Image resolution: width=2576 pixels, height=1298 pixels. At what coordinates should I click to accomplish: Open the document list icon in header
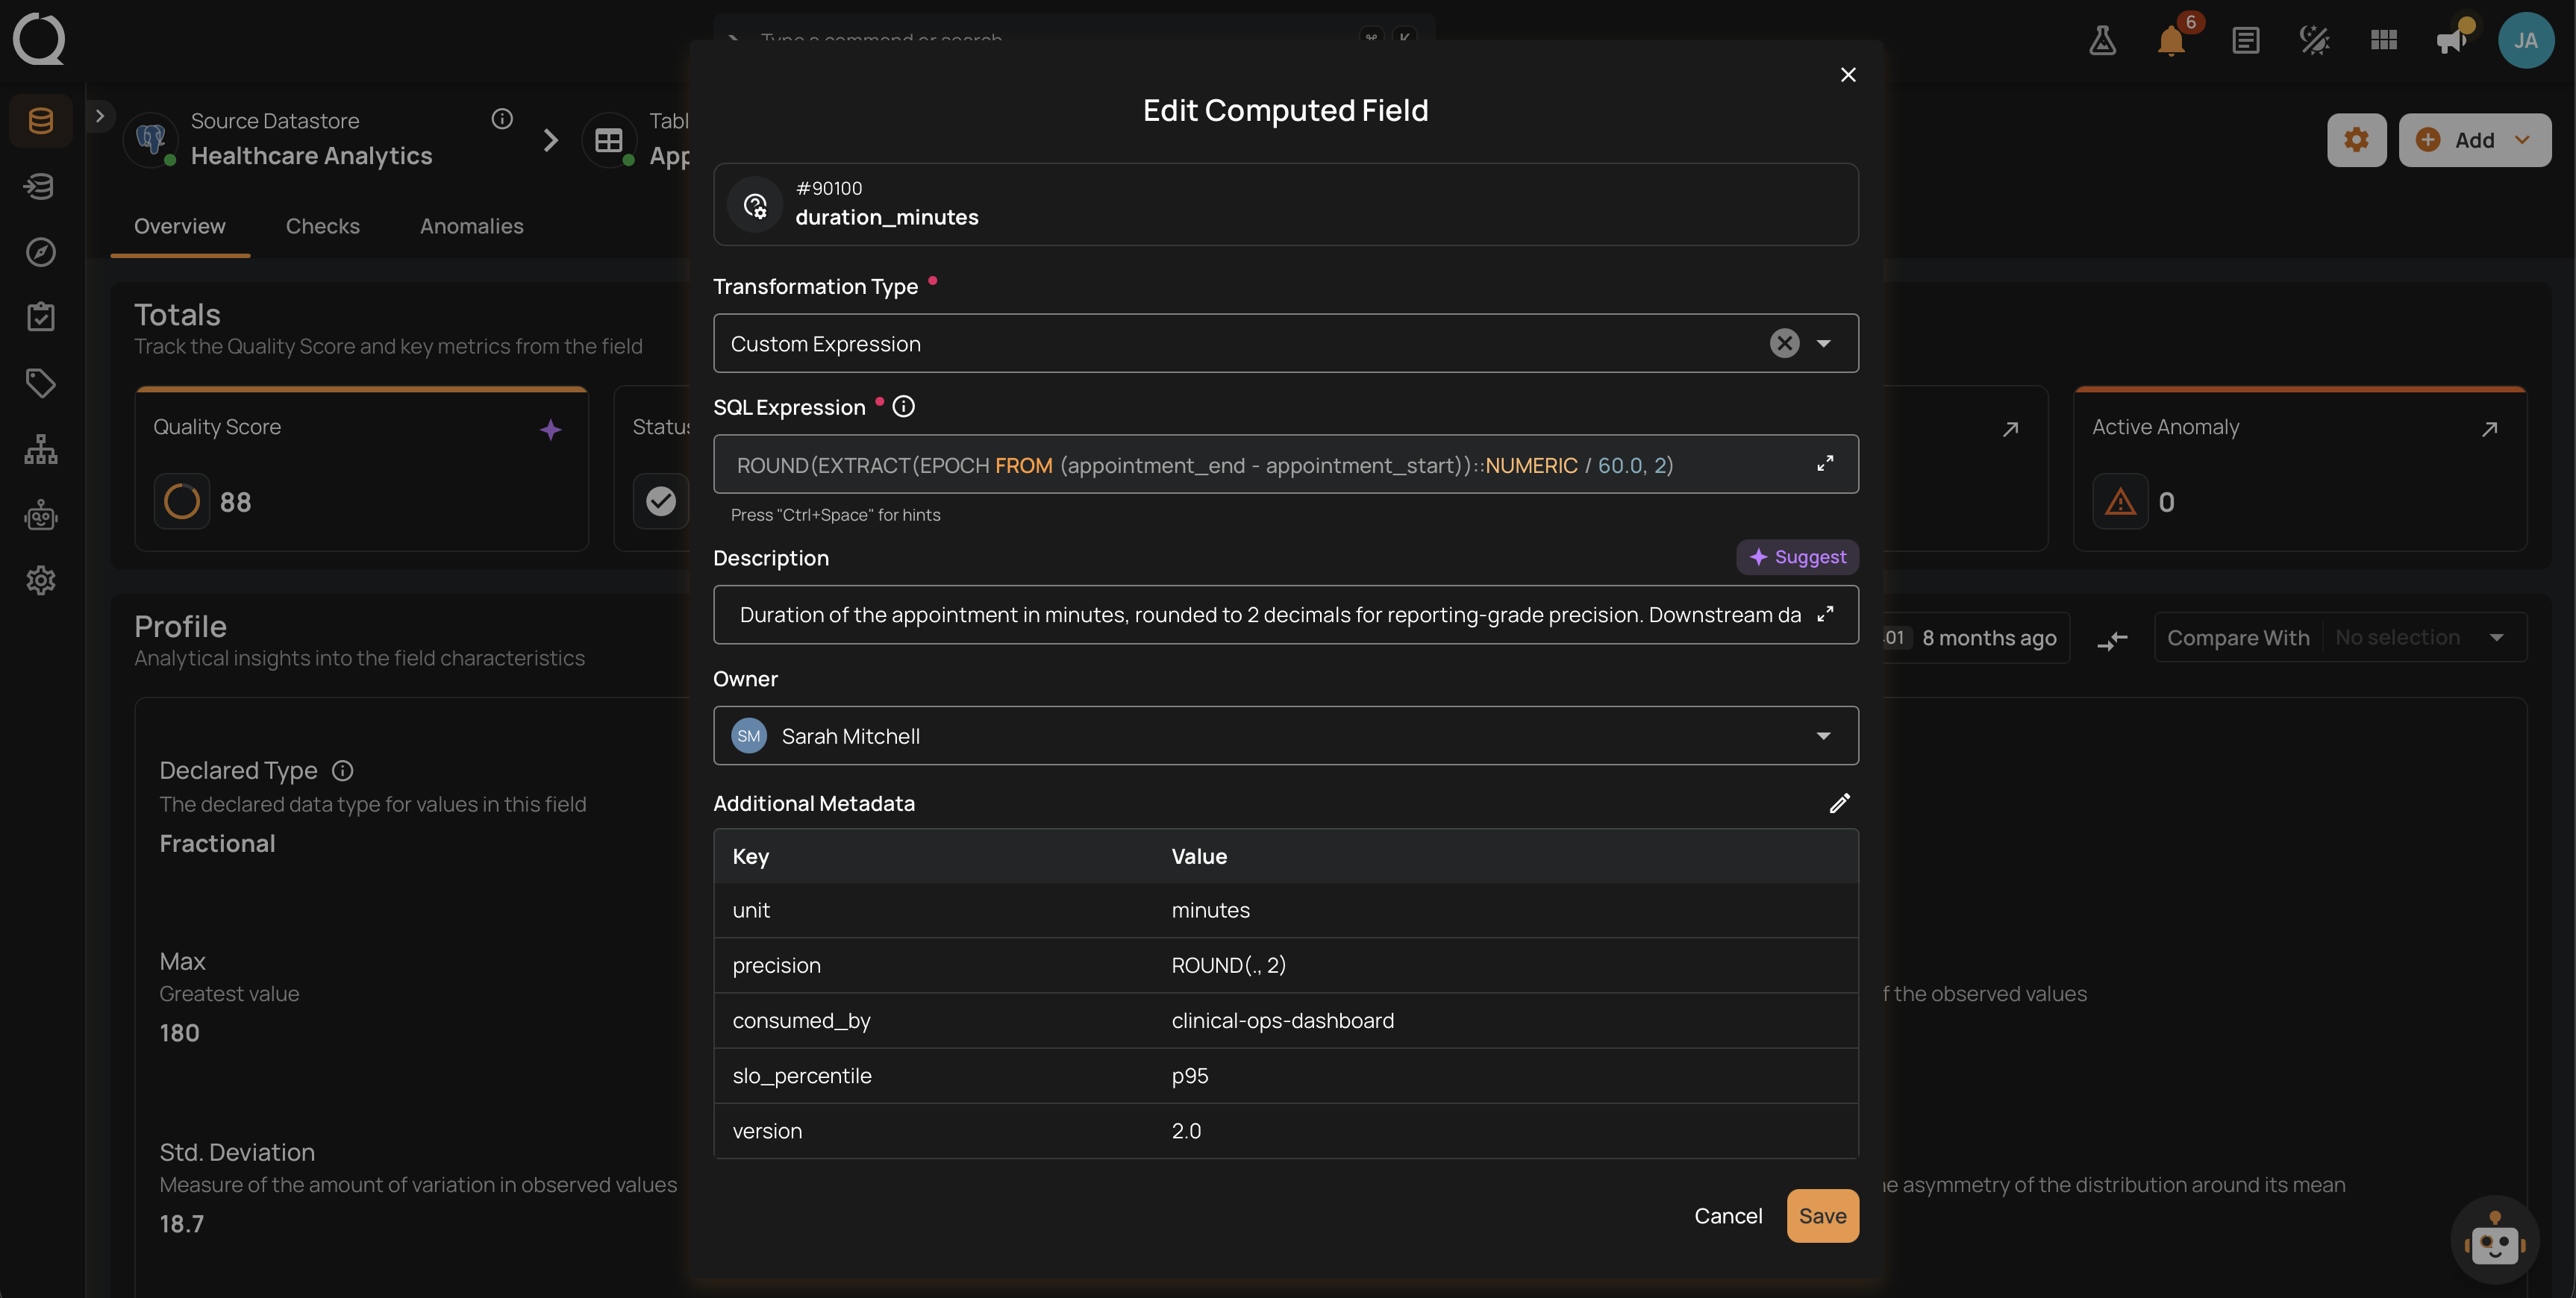pos(2246,40)
